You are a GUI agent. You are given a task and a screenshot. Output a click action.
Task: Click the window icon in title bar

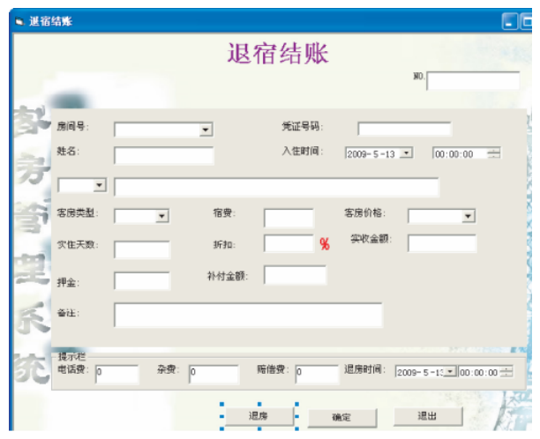[20, 21]
